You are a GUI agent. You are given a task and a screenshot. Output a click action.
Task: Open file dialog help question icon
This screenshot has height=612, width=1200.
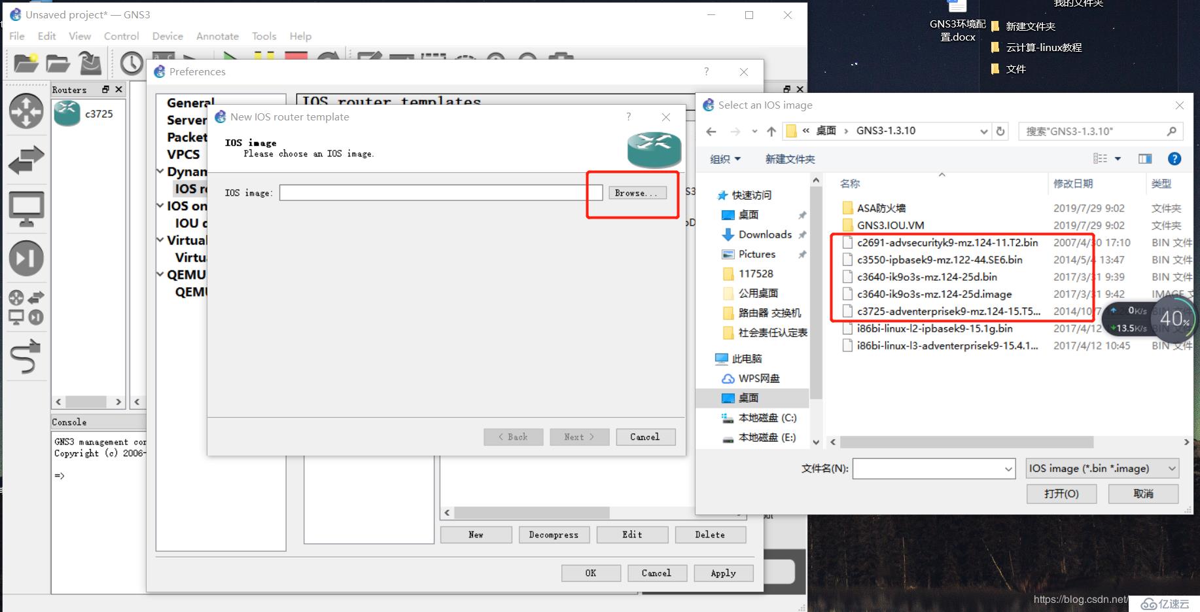point(1174,158)
